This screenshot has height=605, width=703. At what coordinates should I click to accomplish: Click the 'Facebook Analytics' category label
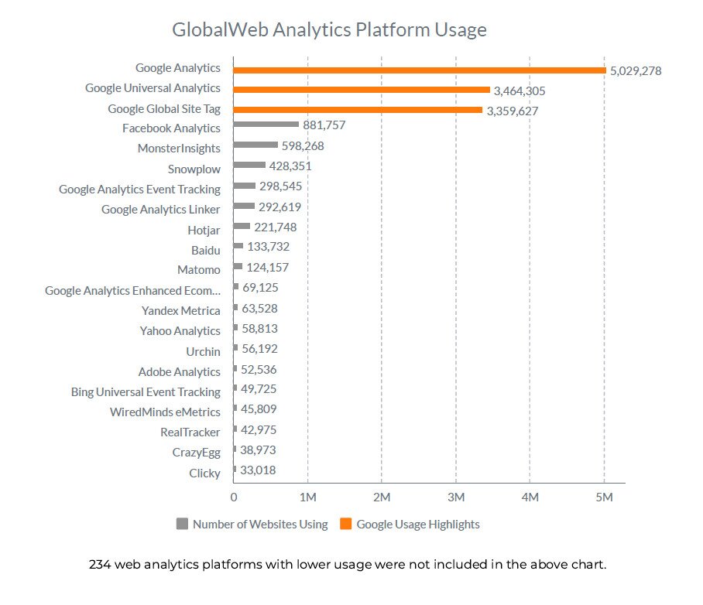171,128
